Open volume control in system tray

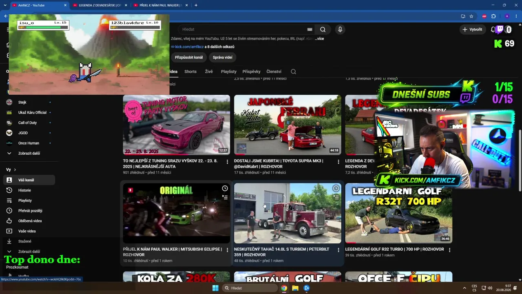490,288
